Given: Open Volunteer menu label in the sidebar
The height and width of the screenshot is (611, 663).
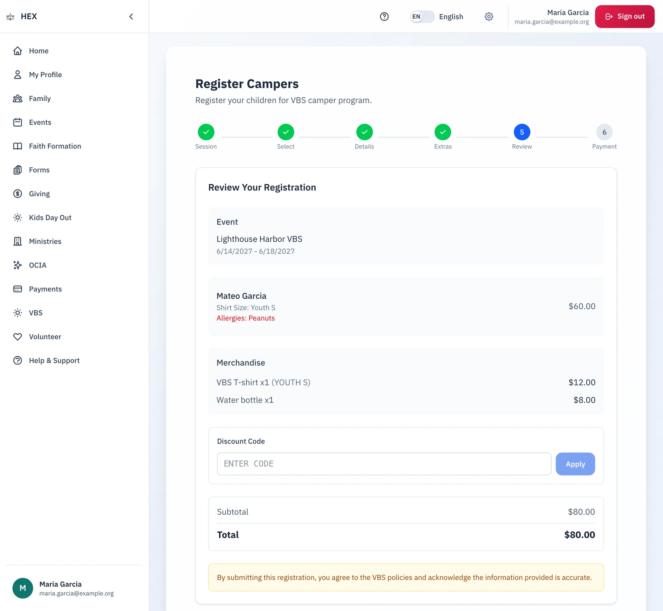Looking at the screenshot, I should click(x=45, y=337).
